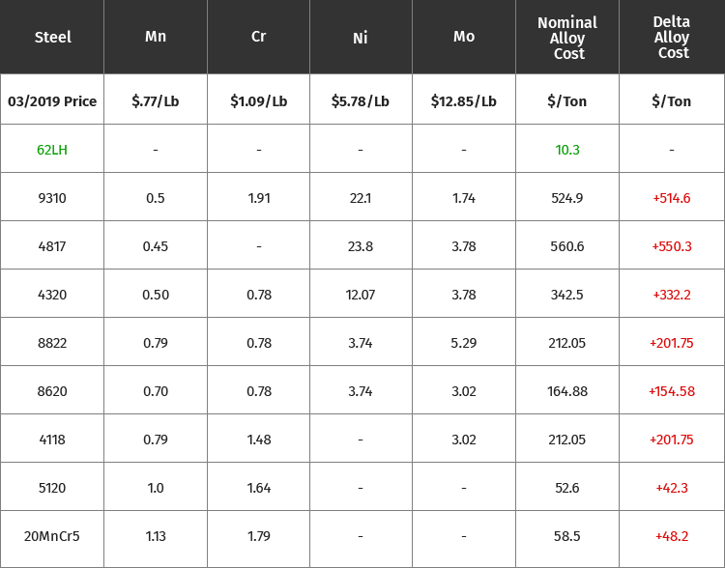
Task: Select the Ni column header
Action: click(361, 38)
